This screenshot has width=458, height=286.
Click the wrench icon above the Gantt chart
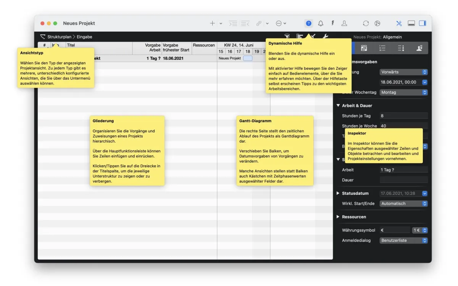tap(325, 37)
